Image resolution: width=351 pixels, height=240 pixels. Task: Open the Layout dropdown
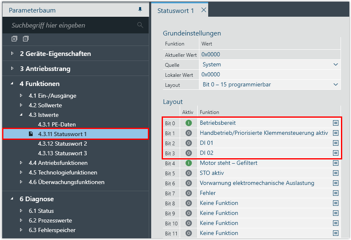pos(335,85)
